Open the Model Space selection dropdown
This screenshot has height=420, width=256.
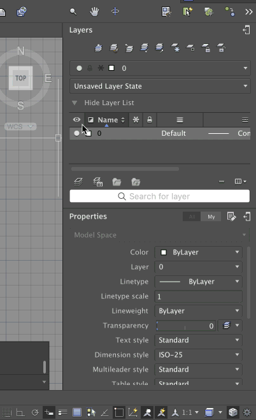(x=160, y=235)
